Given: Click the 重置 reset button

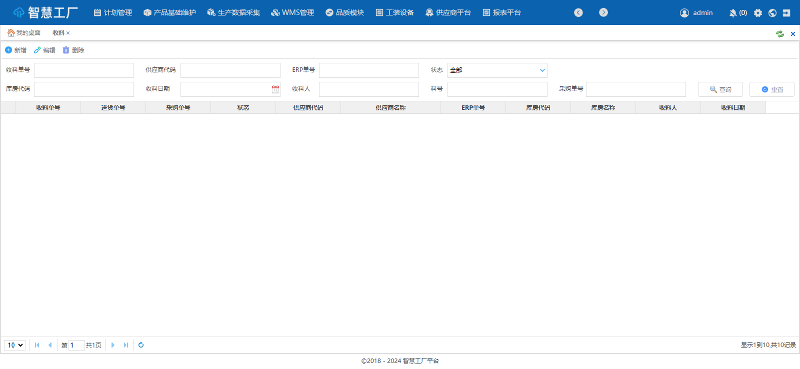Looking at the screenshot, I should (x=771, y=89).
